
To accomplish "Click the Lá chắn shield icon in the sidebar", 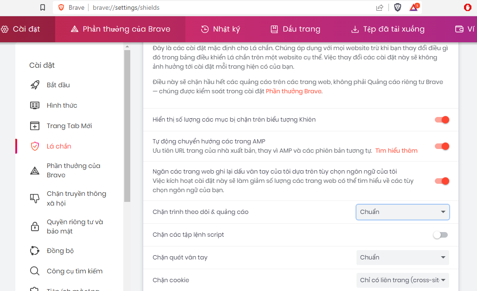I will [x=35, y=146].
